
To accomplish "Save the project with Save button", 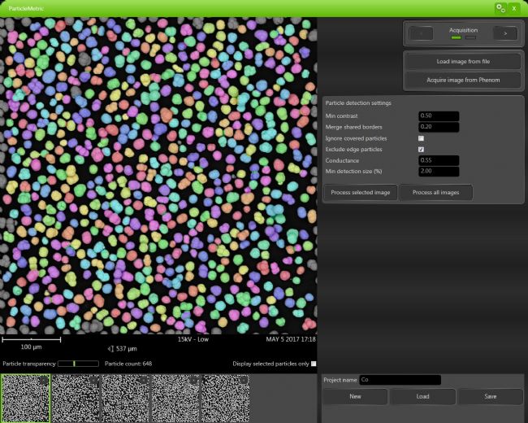I will tap(489, 397).
